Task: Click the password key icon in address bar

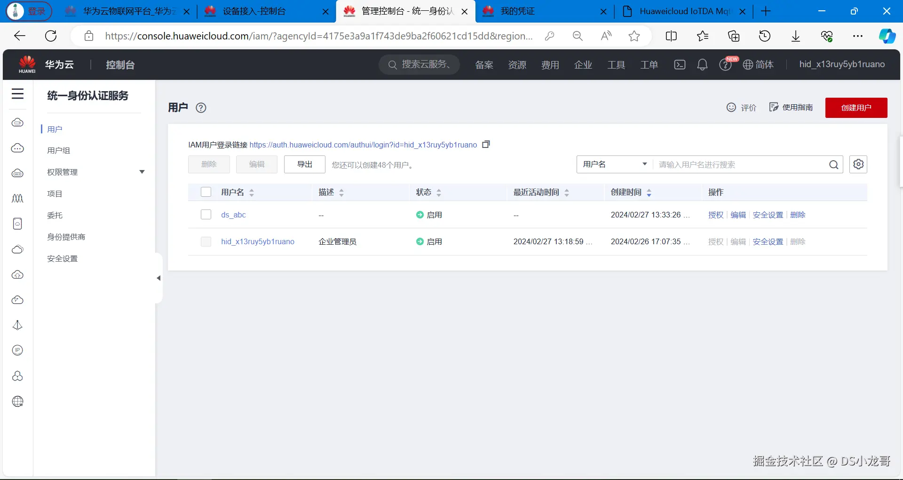Action: (549, 36)
